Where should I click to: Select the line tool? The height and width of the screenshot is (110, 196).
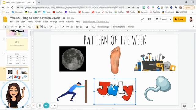55,27
